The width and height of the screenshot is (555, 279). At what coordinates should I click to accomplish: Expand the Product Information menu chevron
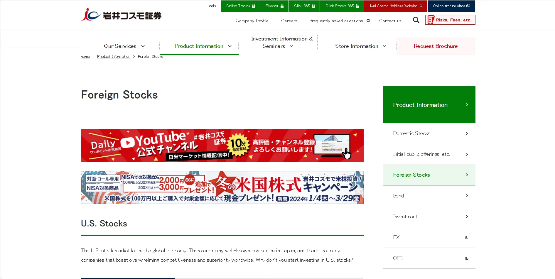pyautogui.click(x=230, y=46)
